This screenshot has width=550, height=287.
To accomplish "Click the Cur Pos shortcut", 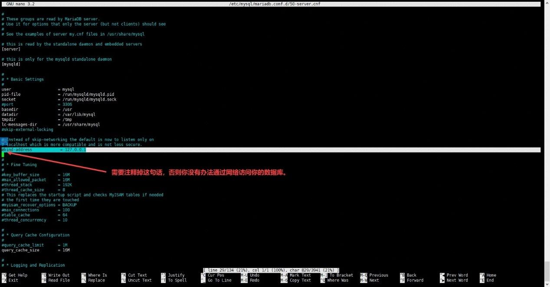I will 216,275.
